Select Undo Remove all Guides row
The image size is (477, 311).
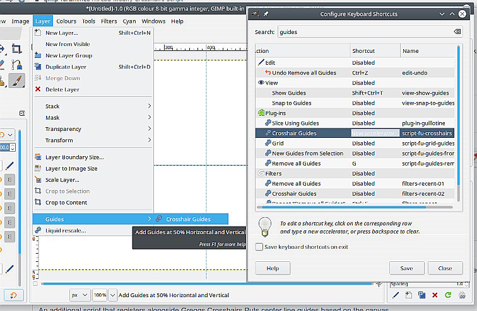[355, 73]
